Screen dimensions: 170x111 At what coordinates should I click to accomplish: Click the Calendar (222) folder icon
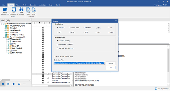(x=11, y=39)
